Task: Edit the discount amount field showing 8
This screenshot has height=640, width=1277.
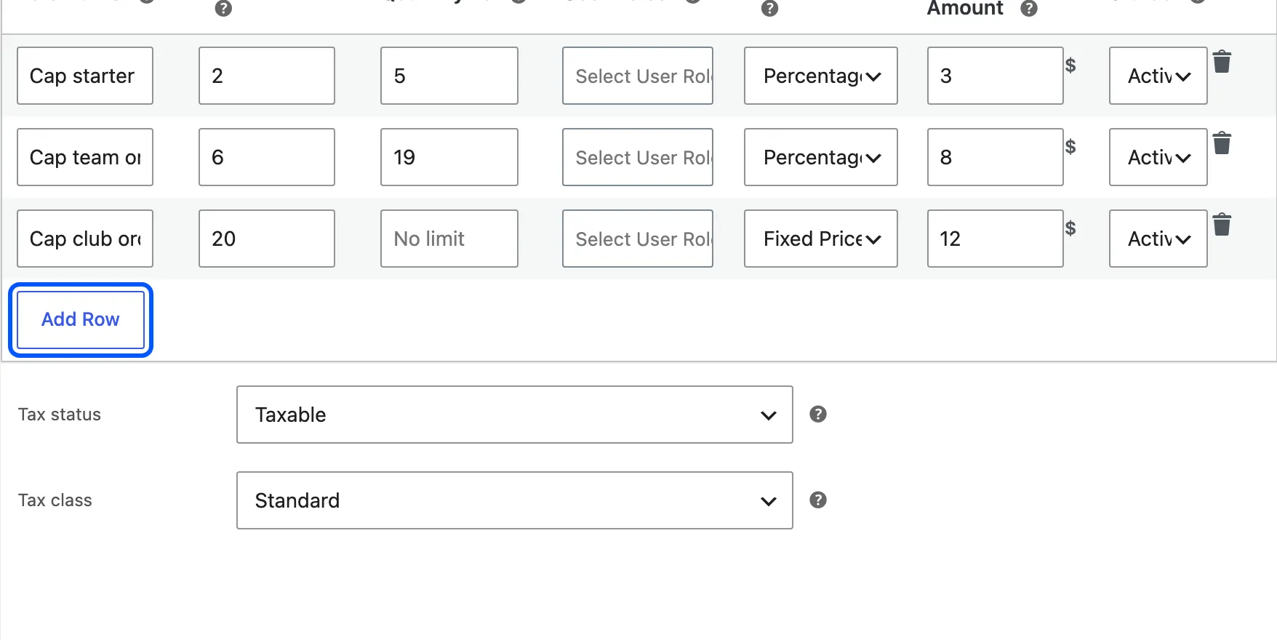Action: pos(996,157)
